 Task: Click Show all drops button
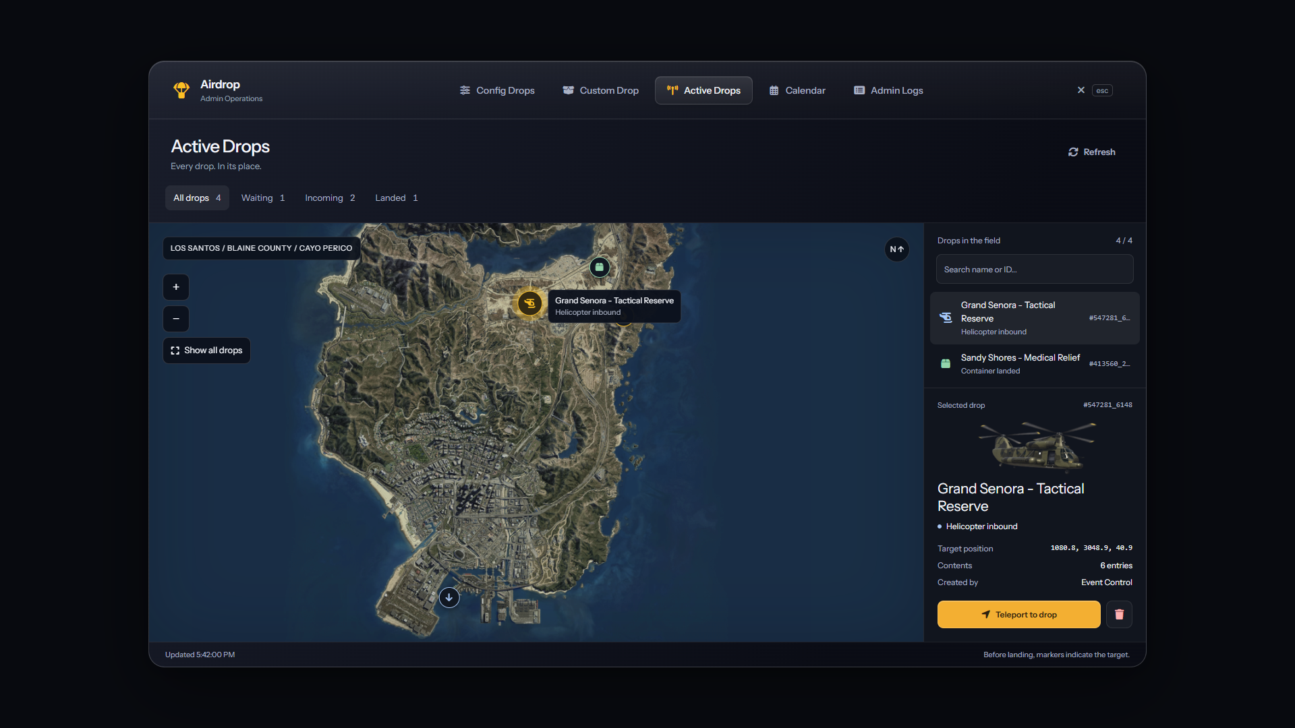pyautogui.click(x=206, y=351)
